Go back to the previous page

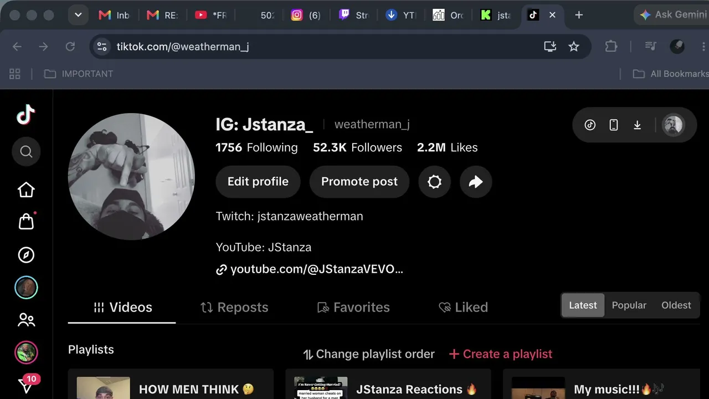[17, 47]
